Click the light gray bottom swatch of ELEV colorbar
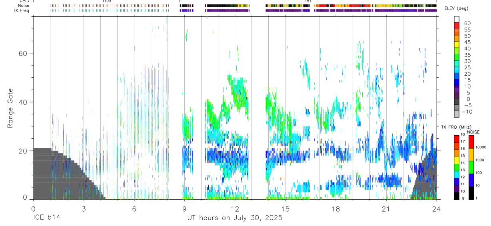Image resolution: width=491 pixels, height=226 pixels. coord(457,115)
